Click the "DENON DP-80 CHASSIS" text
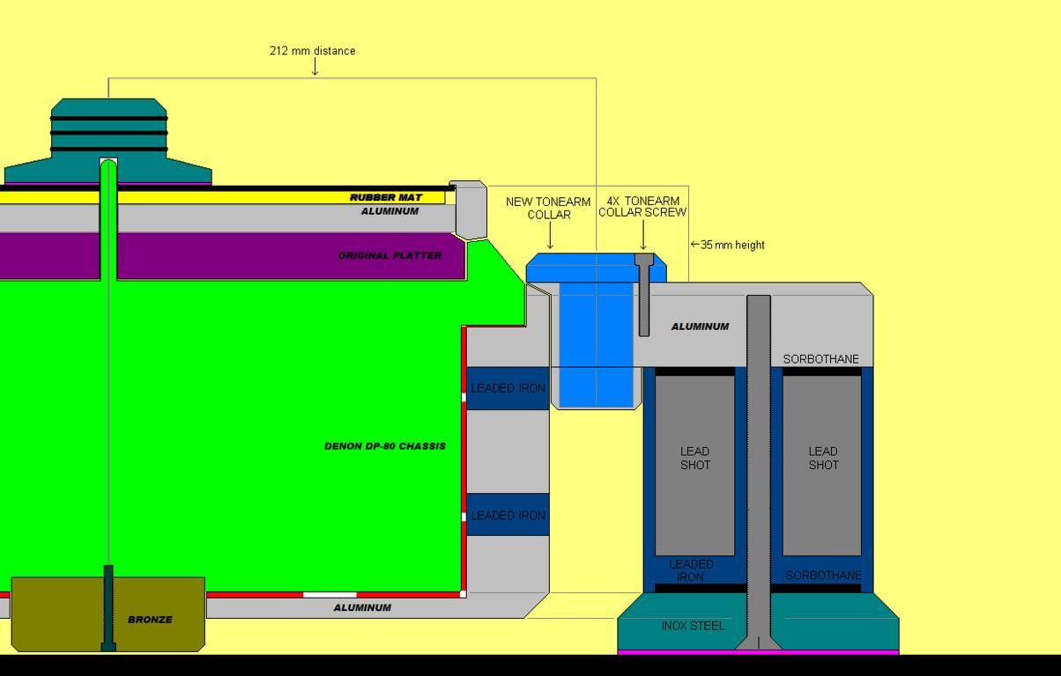The width and height of the screenshot is (1061, 676). click(384, 446)
